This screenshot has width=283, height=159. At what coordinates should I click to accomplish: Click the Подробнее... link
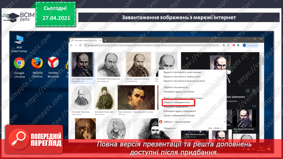coord(233,101)
